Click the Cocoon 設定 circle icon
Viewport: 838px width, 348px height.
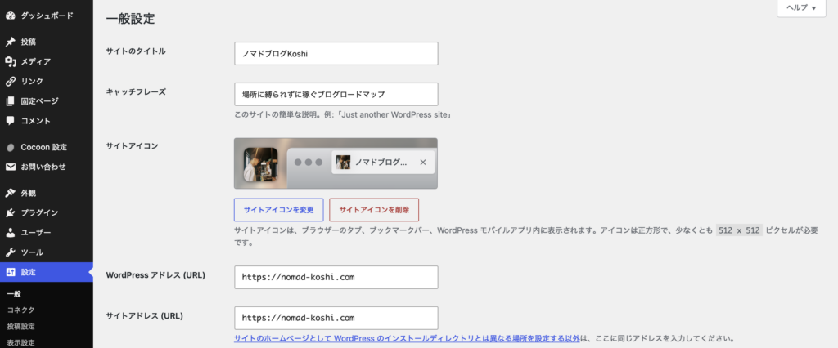10,147
